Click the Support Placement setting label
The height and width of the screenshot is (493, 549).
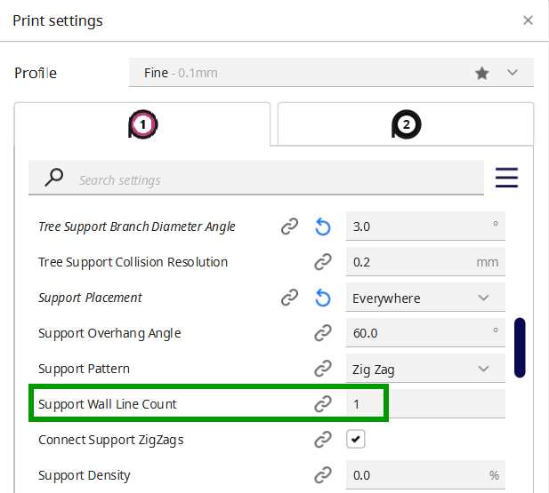[x=90, y=298]
